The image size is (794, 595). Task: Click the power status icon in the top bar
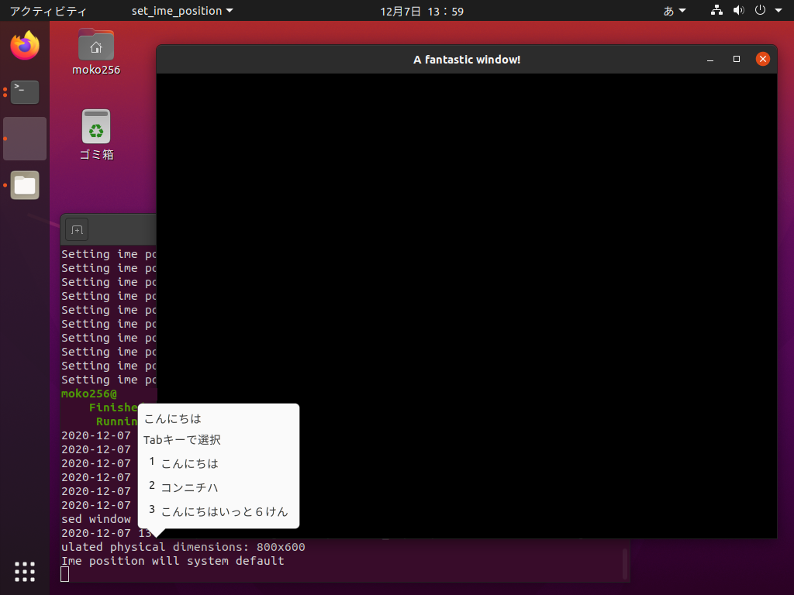click(761, 11)
